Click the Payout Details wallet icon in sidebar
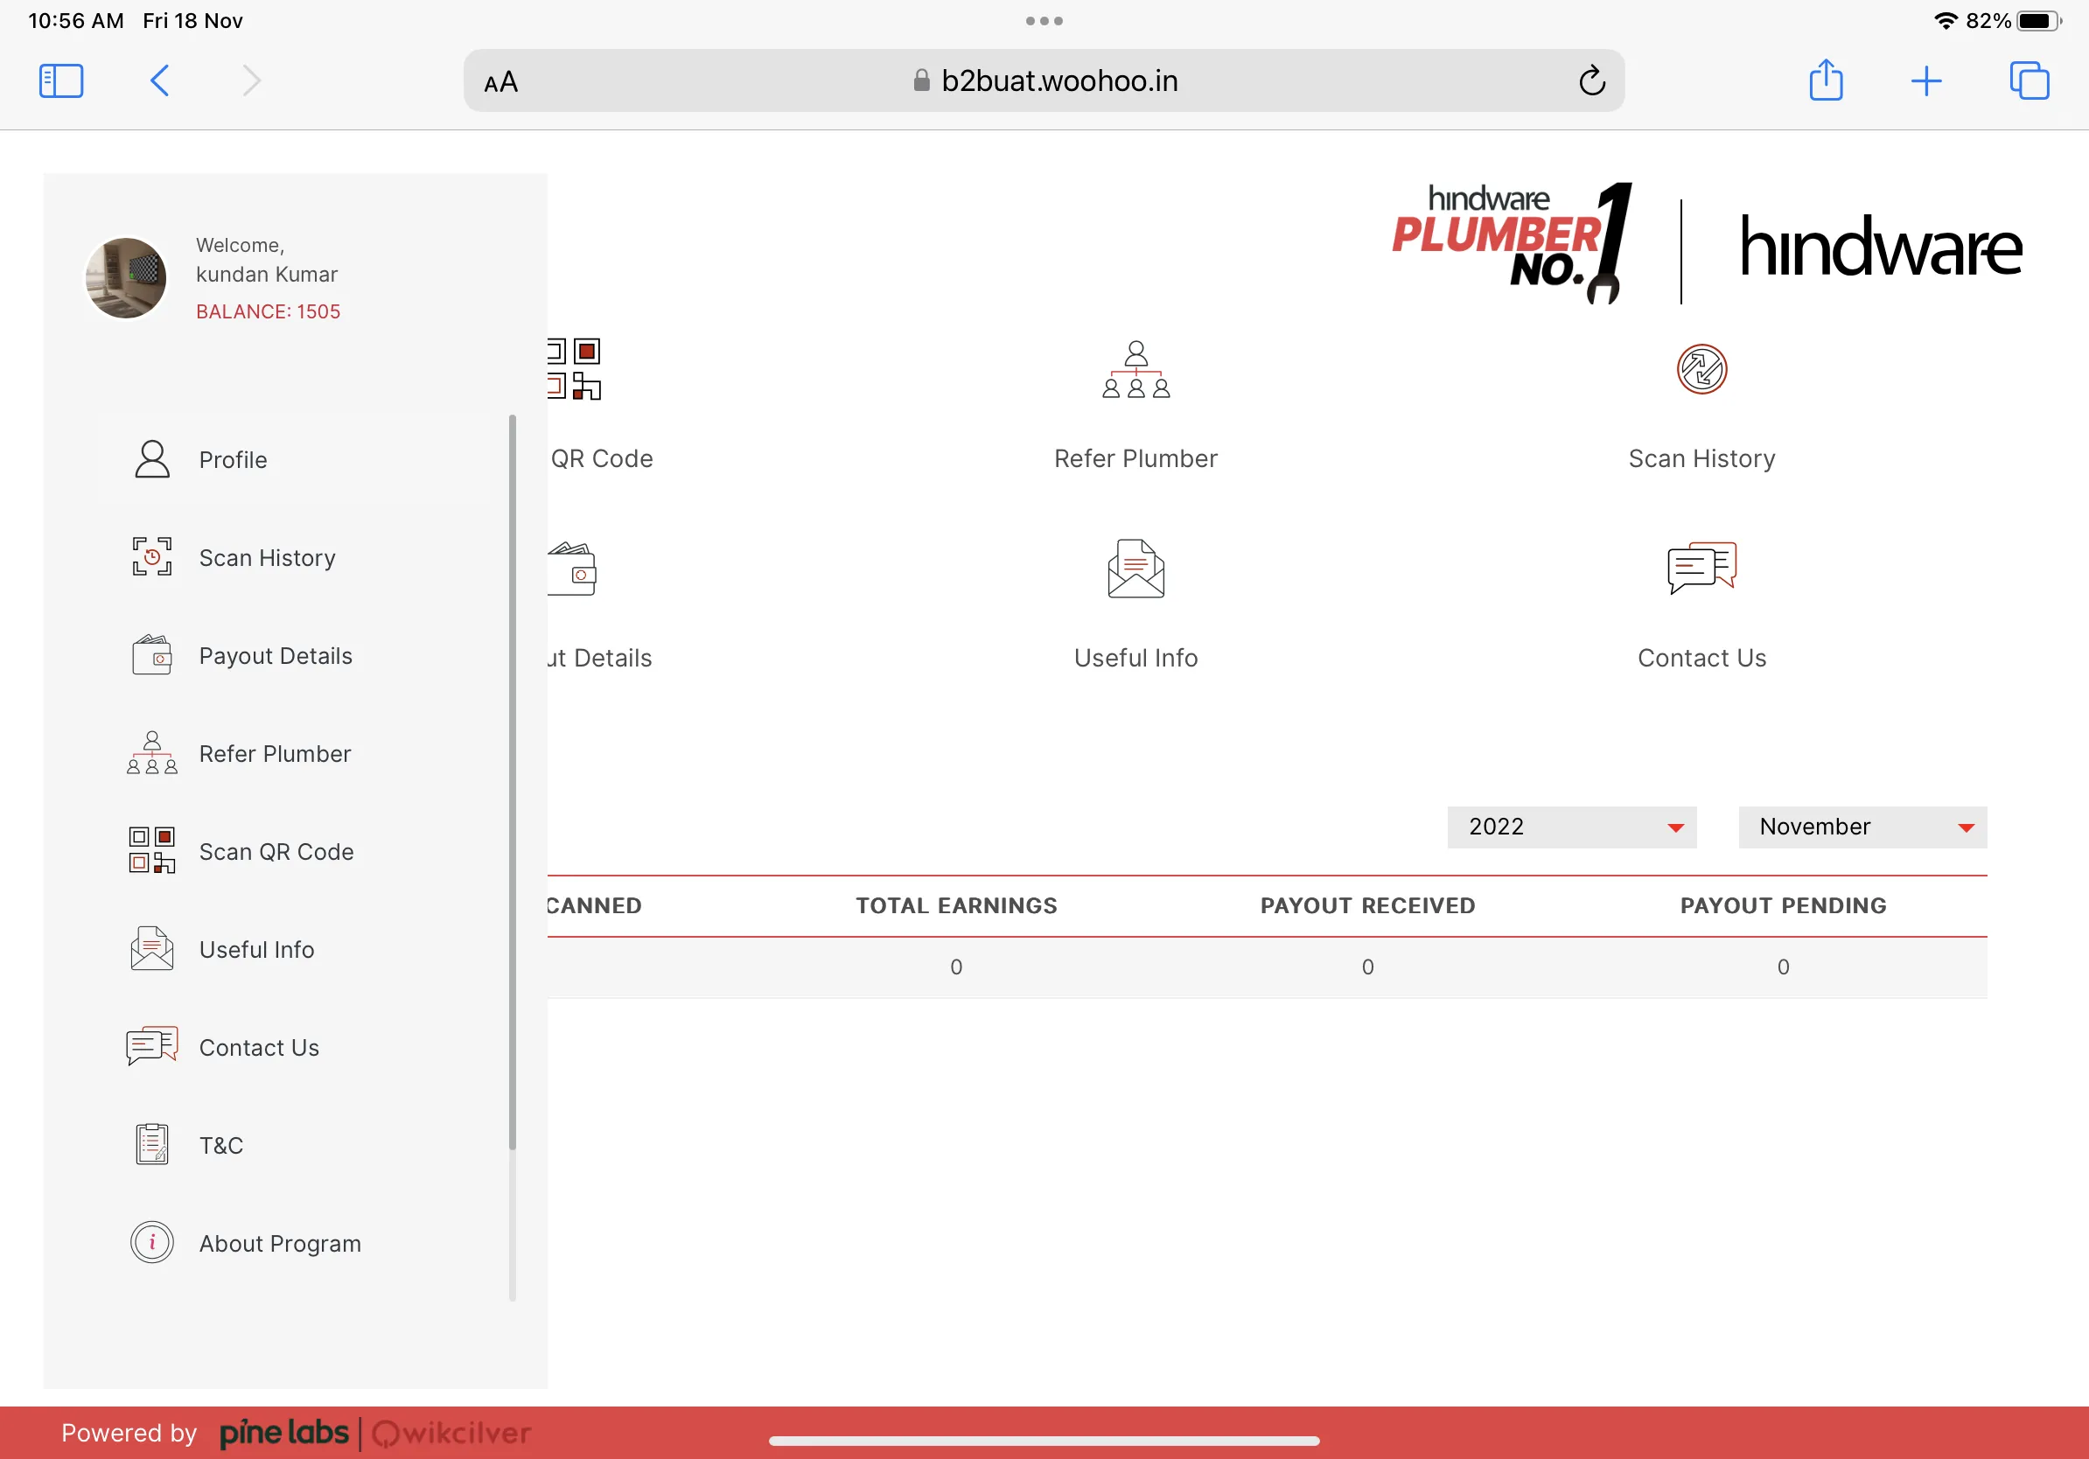 [152, 655]
